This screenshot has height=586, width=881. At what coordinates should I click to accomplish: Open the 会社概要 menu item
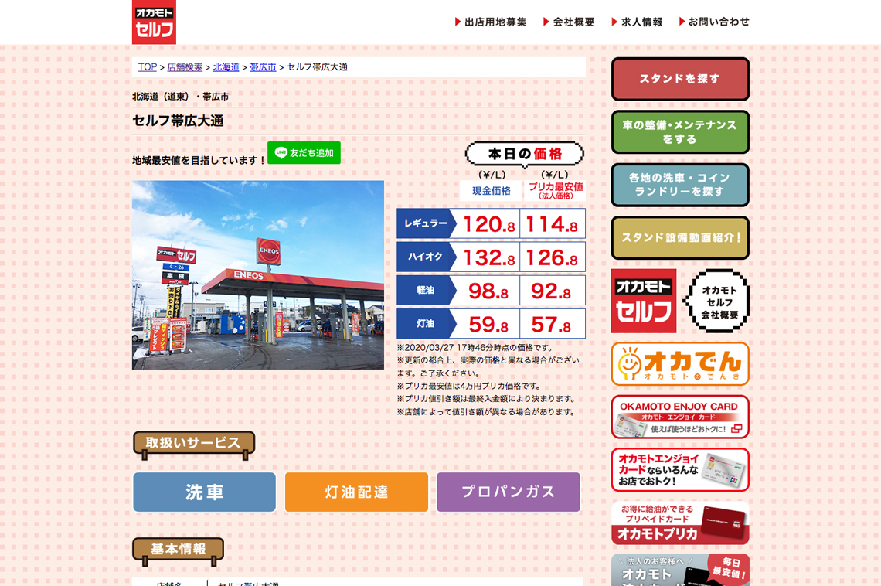(x=569, y=22)
